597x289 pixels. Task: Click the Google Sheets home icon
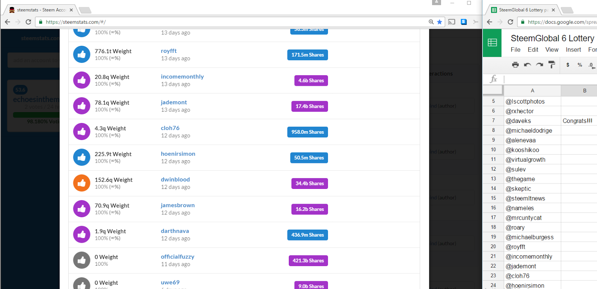tap(492, 43)
